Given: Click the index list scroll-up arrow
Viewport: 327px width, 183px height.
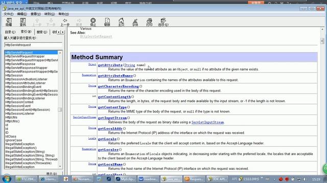Looking at the screenshot, I should (x=60, y=53).
